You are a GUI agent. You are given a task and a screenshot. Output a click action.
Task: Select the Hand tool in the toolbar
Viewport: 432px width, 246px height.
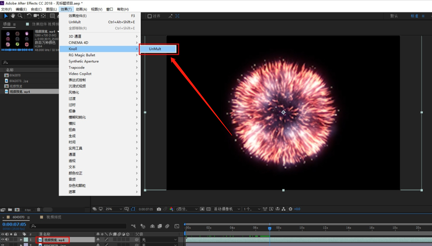tap(13, 16)
